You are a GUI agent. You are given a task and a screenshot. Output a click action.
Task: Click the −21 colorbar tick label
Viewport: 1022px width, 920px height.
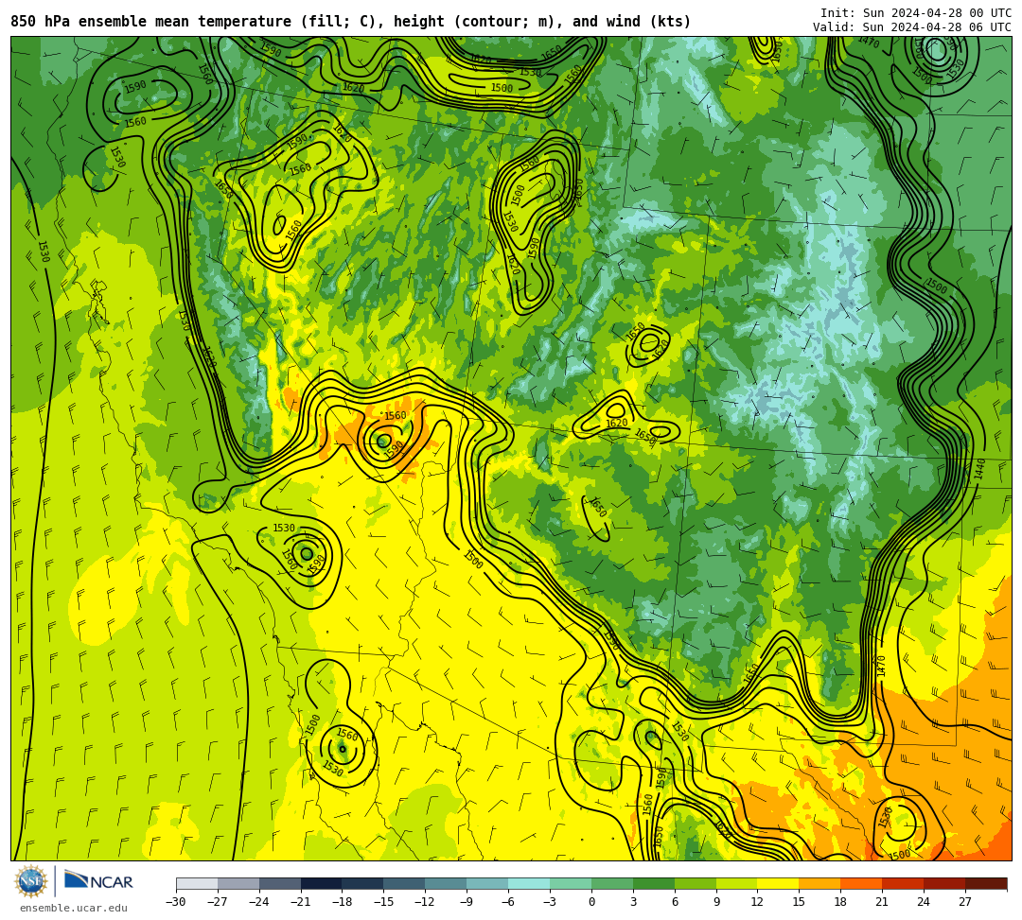pos(301,902)
